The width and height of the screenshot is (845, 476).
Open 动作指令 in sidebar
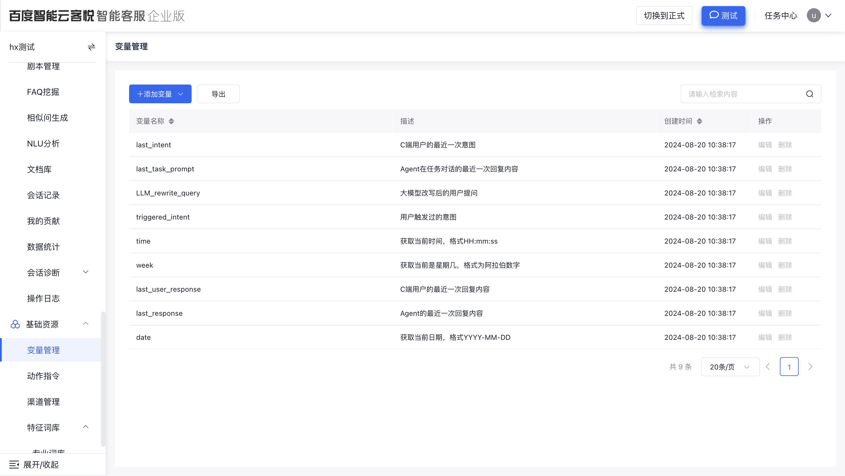pyautogui.click(x=43, y=376)
